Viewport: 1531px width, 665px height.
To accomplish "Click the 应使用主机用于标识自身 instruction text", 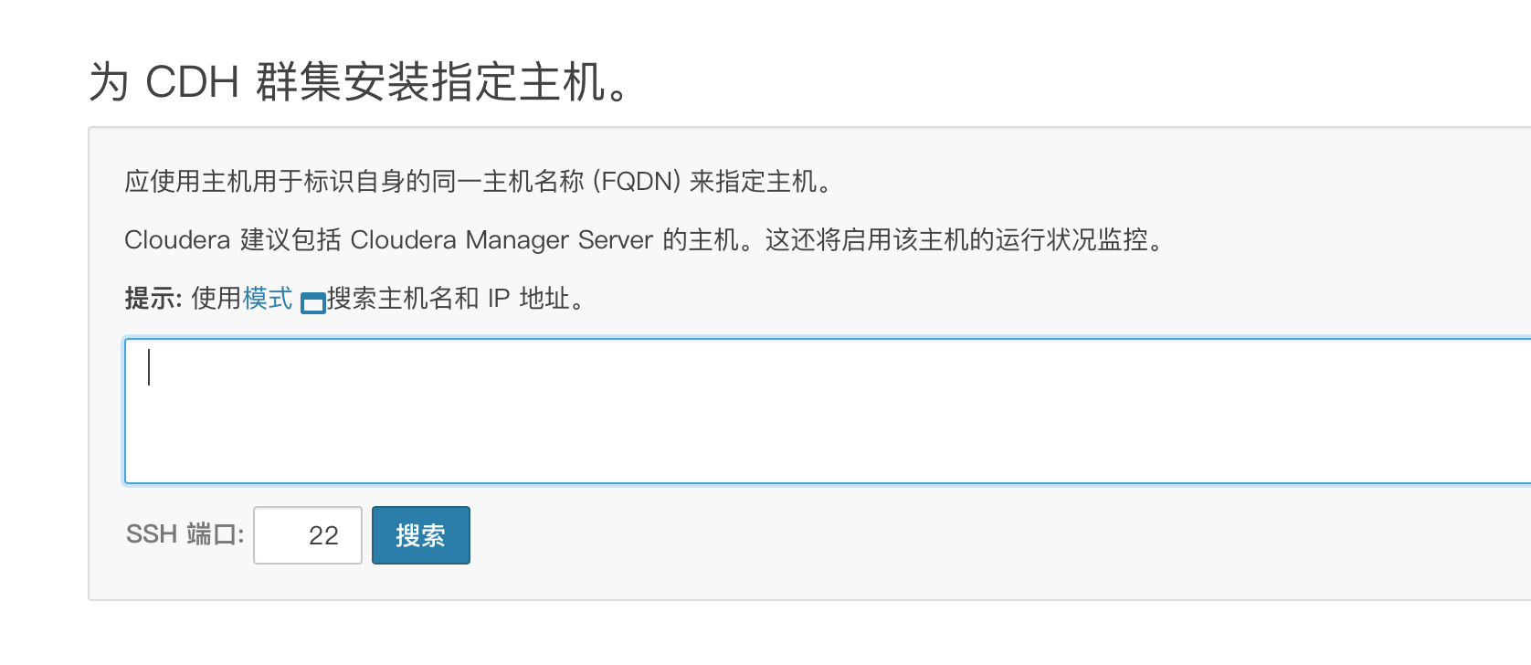I will (265, 182).
